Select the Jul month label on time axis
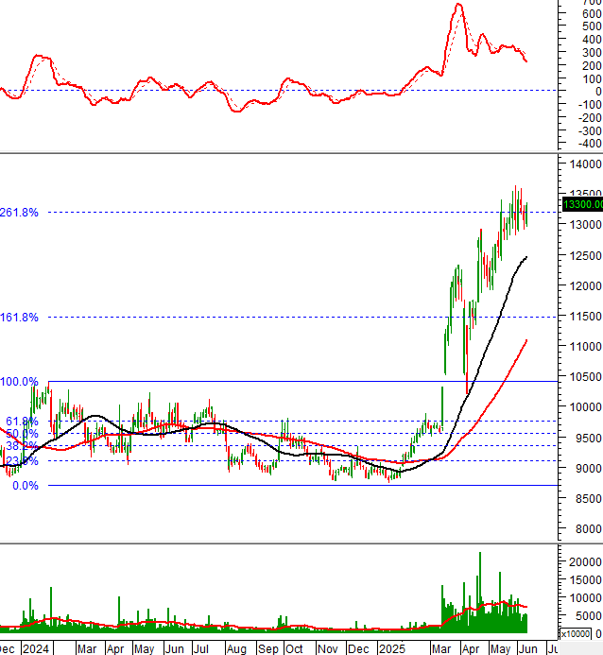This screenshot has width=603, height=655. pos(200,648)
